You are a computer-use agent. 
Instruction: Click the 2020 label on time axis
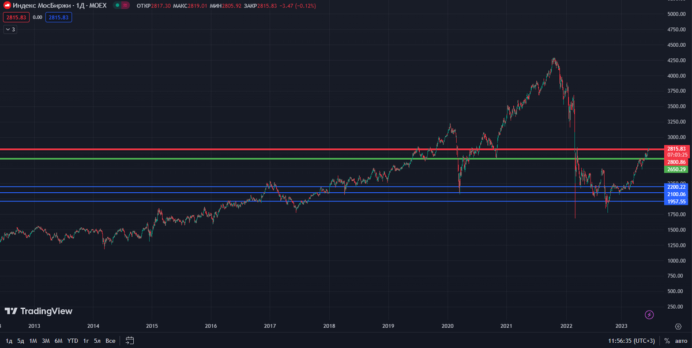(447, 326)
